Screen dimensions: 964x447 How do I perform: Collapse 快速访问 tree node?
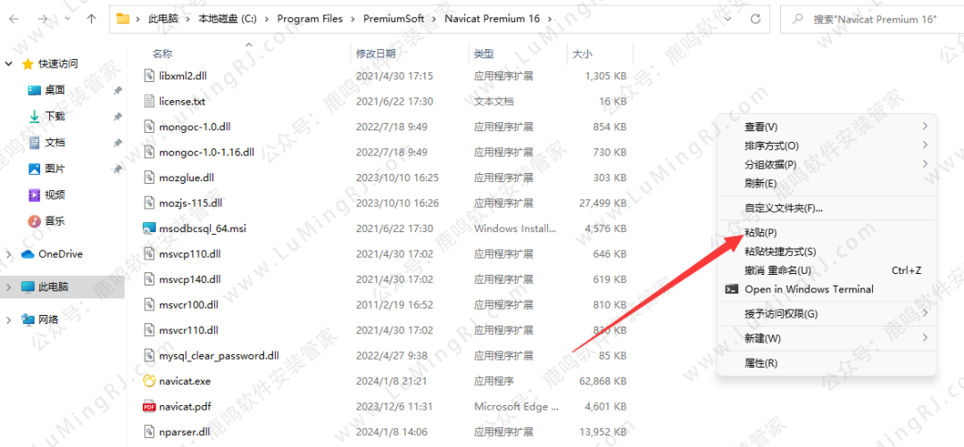9,64
